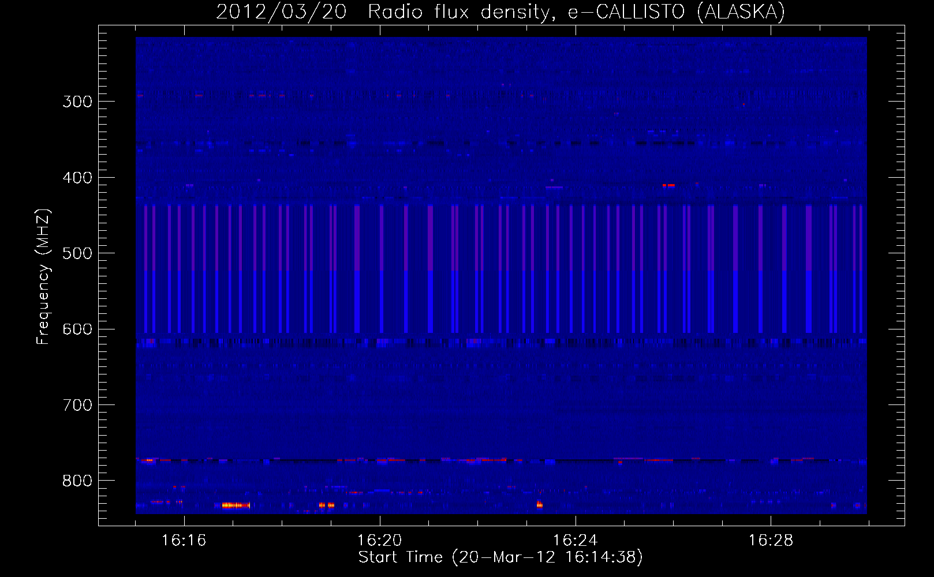This screenshot has height=577, width=934.
Task: Click the 16:24 time tick label
Action: pyautogui.click(x=575, y=541)
